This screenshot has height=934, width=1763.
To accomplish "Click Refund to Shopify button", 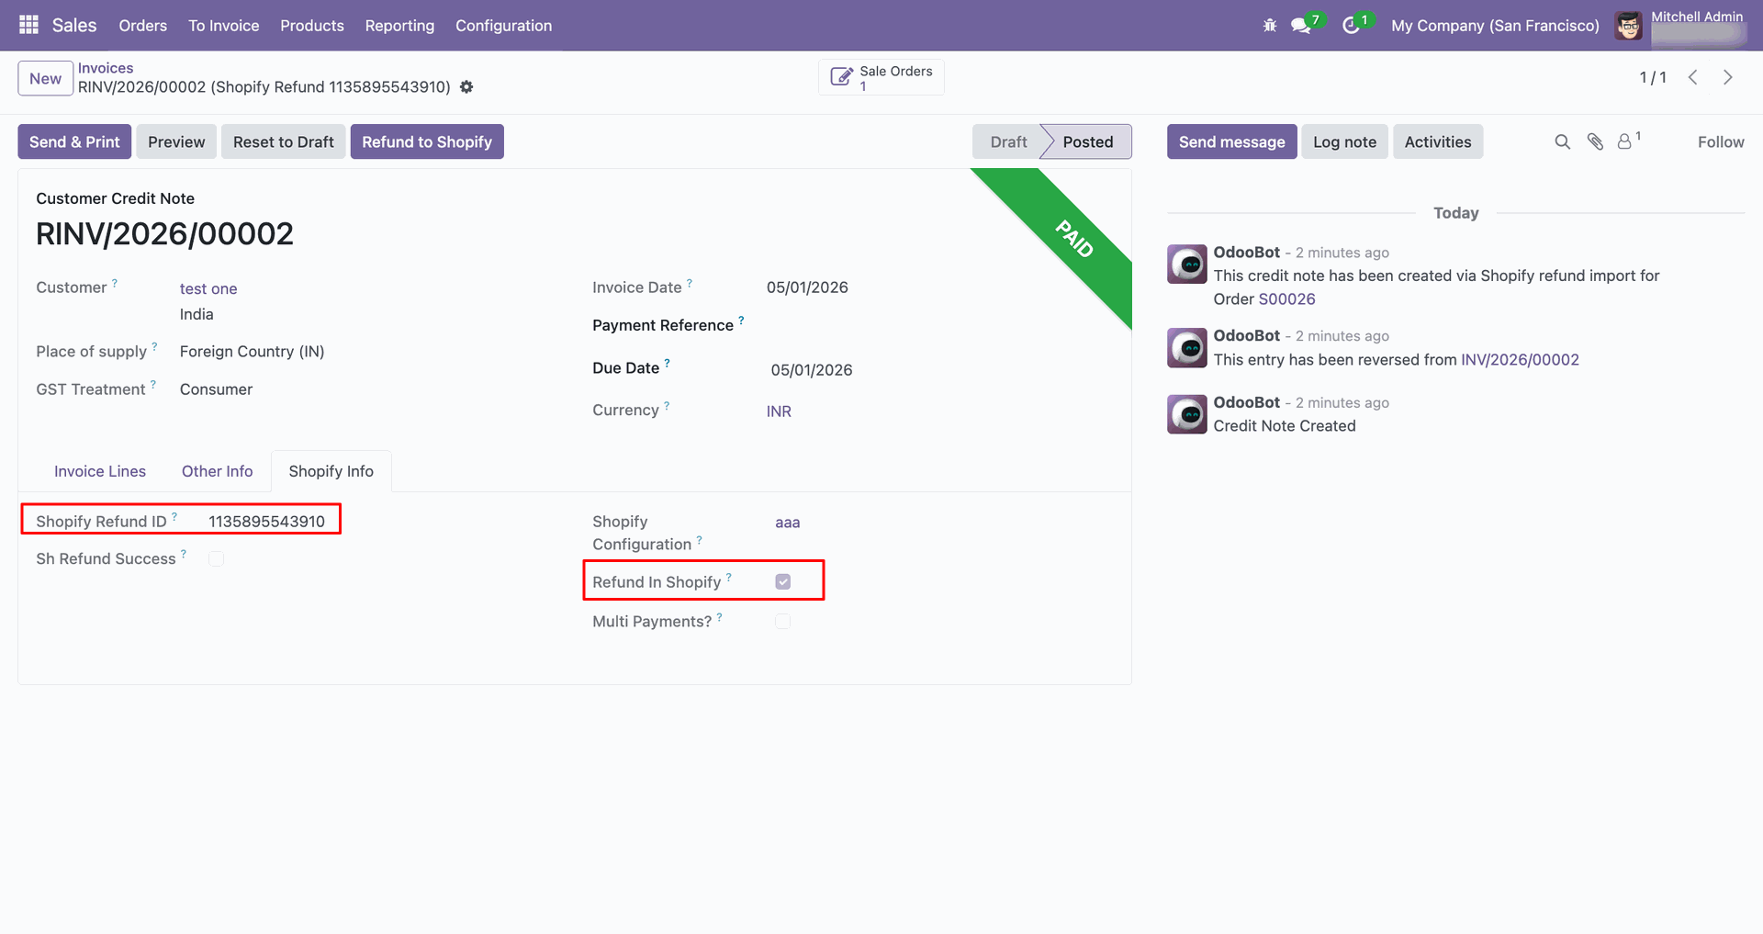I will (427, 141).
